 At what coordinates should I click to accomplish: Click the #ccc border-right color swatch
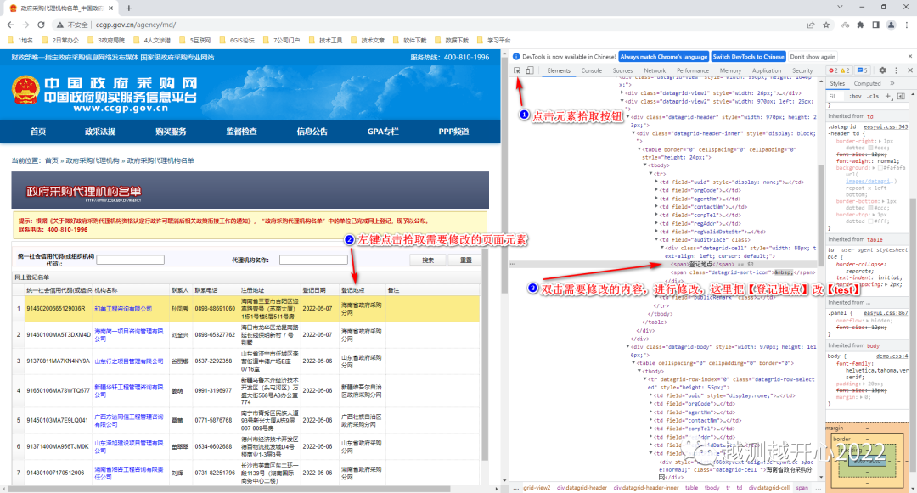click(x=872, y=148)
